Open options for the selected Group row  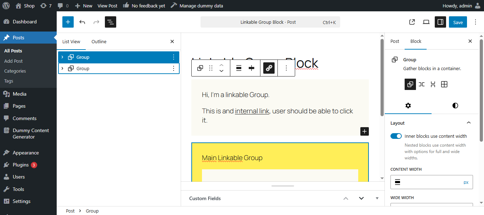[x=174, y=57]
